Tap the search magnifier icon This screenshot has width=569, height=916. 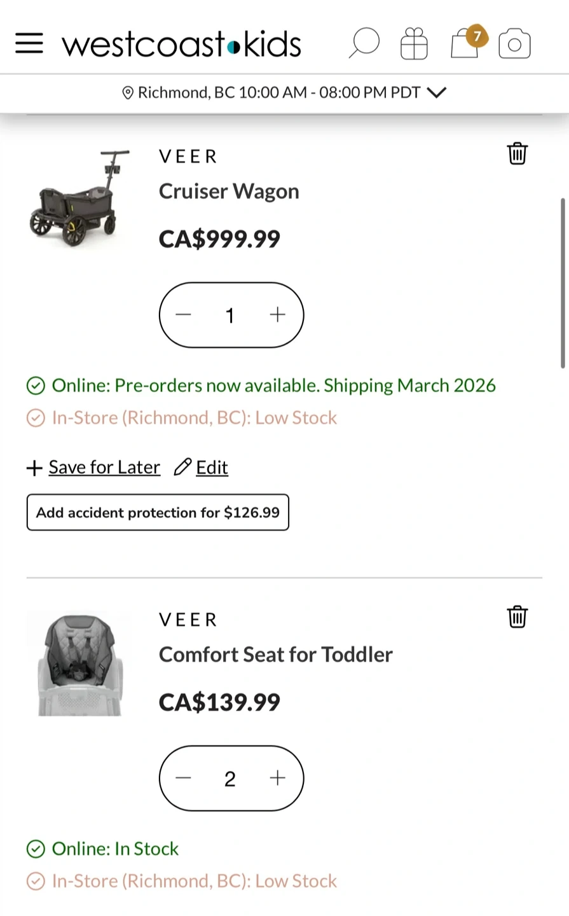pyautogui.click(x=364, y=44)
